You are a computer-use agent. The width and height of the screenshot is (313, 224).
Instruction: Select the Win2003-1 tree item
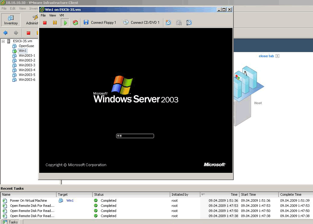tap(27, 55)
